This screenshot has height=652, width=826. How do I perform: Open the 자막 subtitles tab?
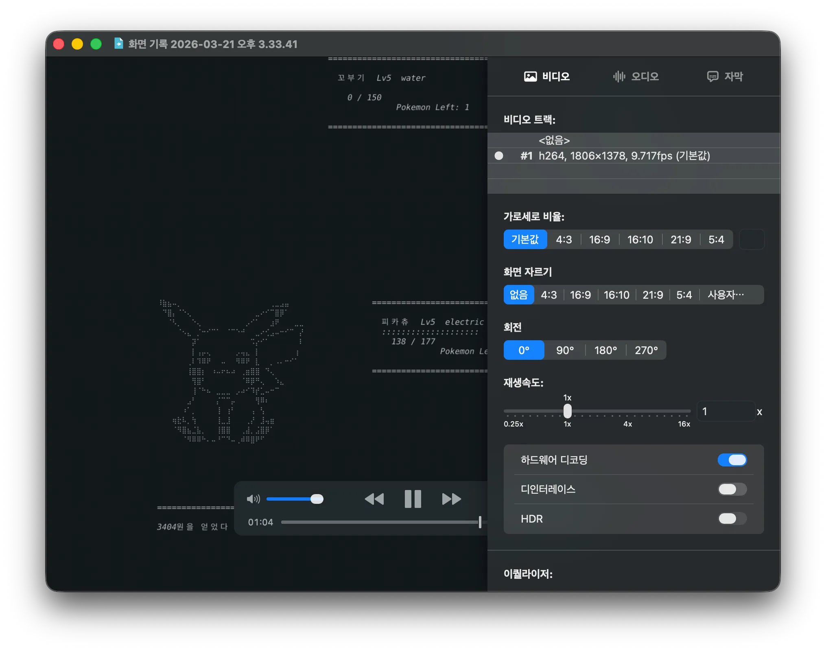(725, 77)
